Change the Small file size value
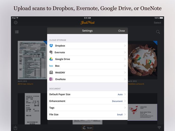The height and width of the screenshot is (131, 175). 120,115
